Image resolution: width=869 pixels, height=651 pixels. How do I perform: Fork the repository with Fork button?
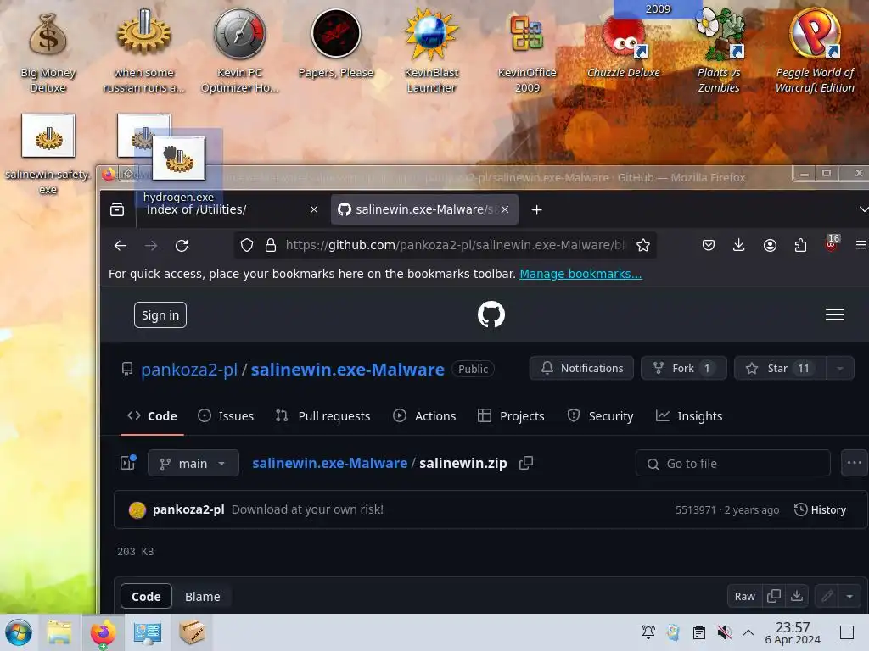(x=683, y=368)
